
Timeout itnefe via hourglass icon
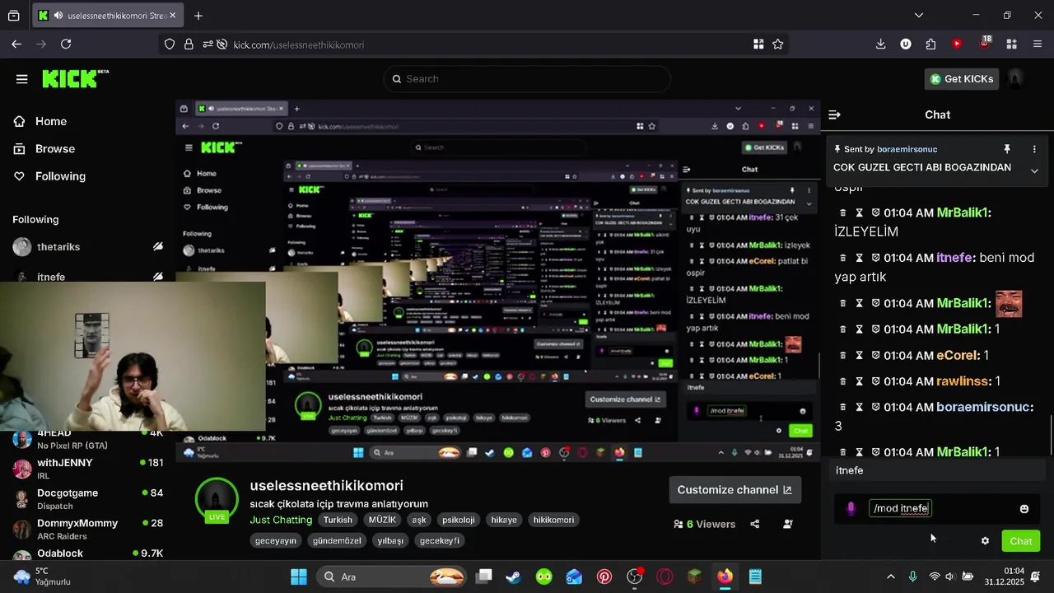859,258
